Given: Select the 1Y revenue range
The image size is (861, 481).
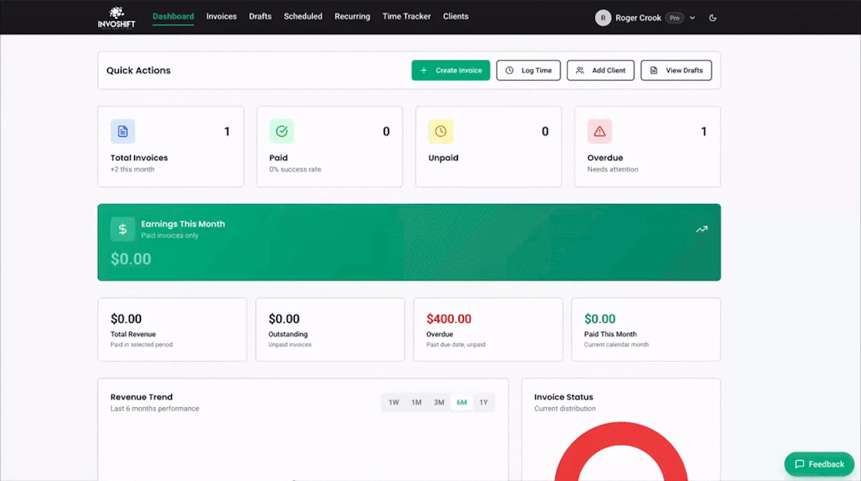Looking at the screenshot, I should pos(484,402).
